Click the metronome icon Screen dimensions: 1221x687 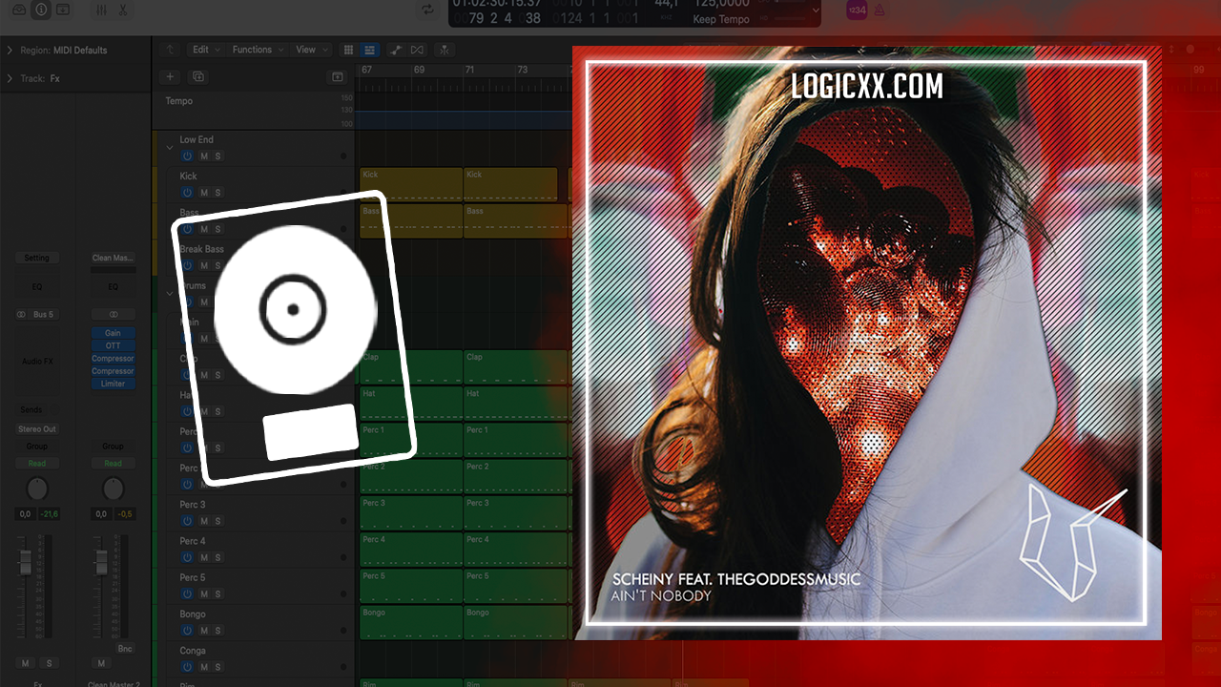(x=880, y=10)
